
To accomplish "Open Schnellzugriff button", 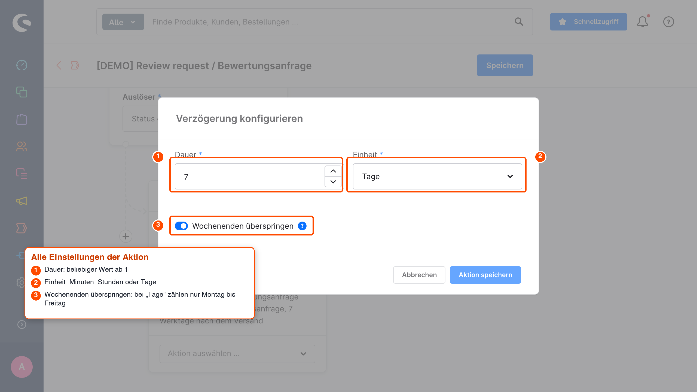I will click(x=589, y=22).
